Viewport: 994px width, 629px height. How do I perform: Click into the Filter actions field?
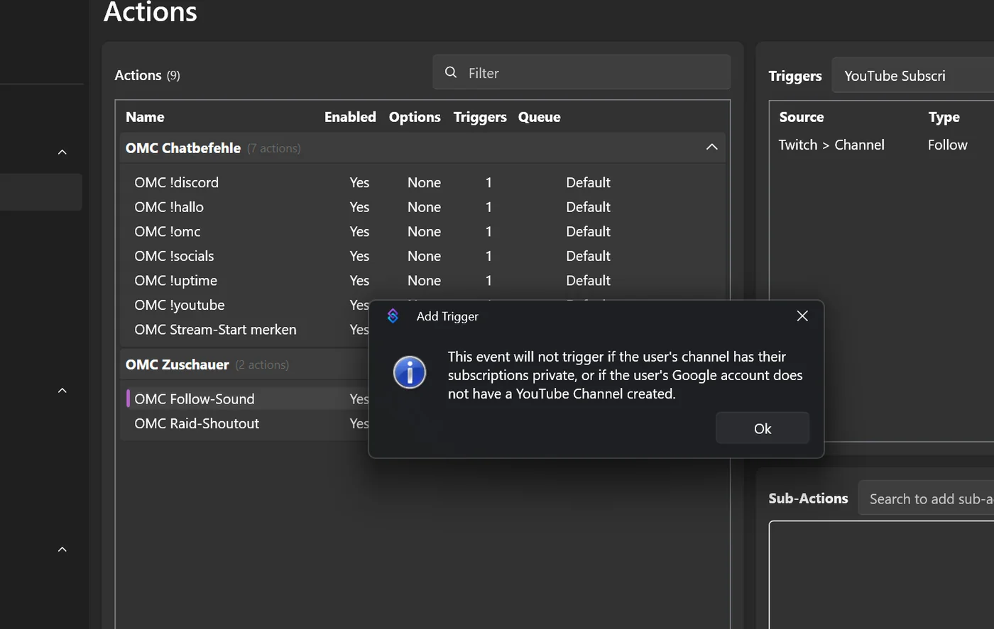(x=581, y=72)
